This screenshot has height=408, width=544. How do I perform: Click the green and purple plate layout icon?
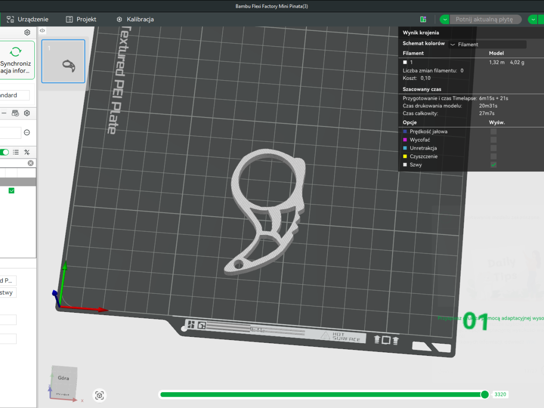tap(423, 19)
